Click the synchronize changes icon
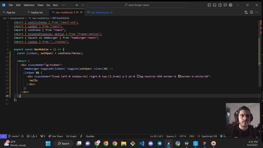Screen dimensions: 263x148 click(22, 136)
